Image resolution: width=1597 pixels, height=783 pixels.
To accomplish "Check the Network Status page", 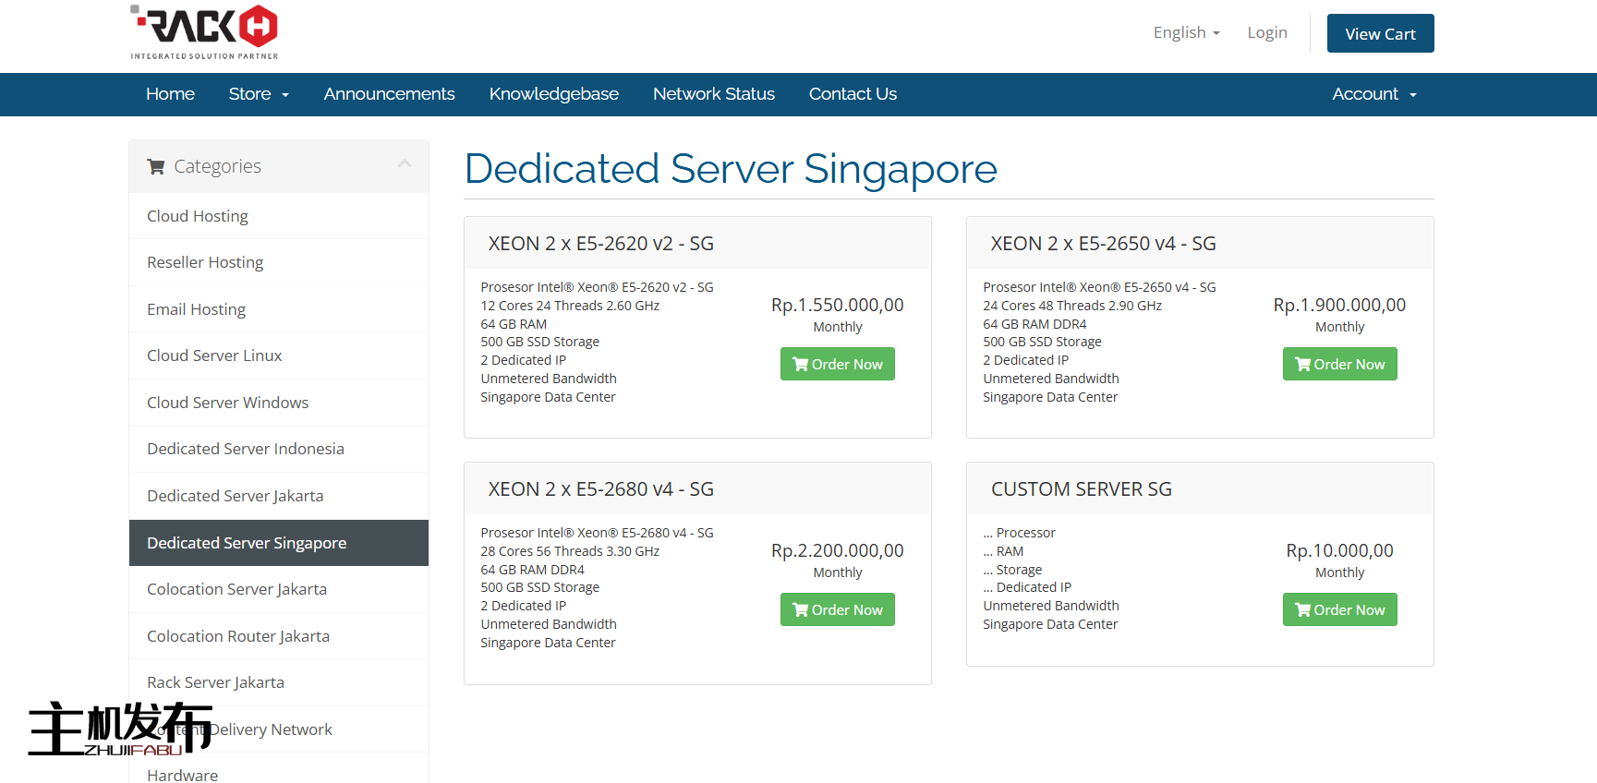I will 713,94.
